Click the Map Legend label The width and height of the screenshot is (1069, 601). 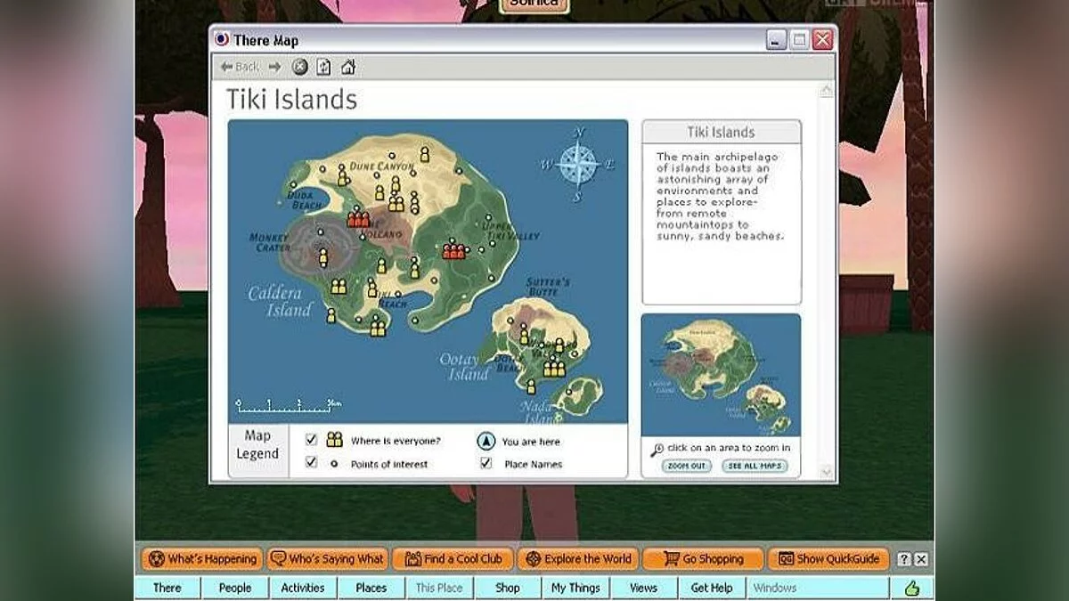tap(257, 444)
